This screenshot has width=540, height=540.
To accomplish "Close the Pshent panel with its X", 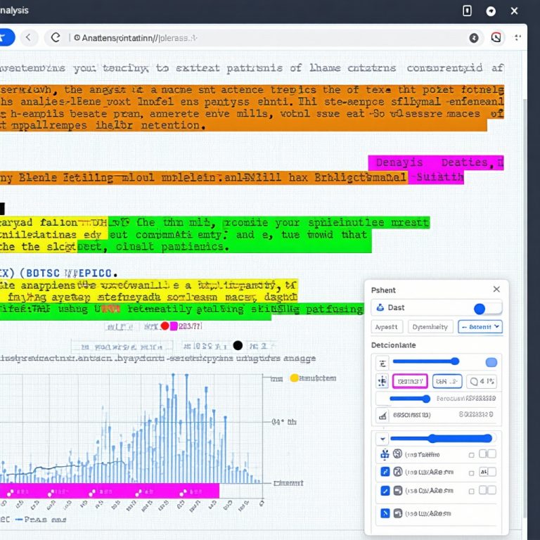I will (496, 289).
